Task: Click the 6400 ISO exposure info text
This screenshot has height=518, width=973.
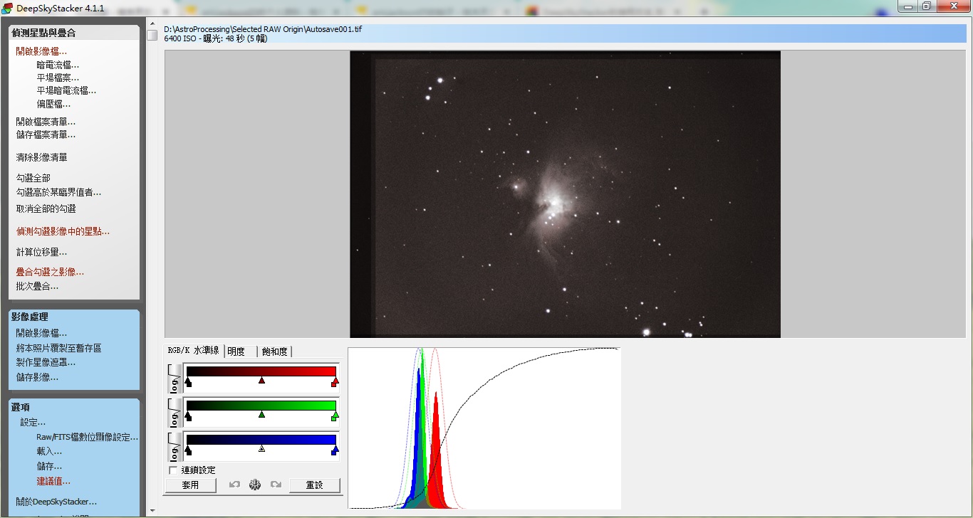Action: [216, 38]
